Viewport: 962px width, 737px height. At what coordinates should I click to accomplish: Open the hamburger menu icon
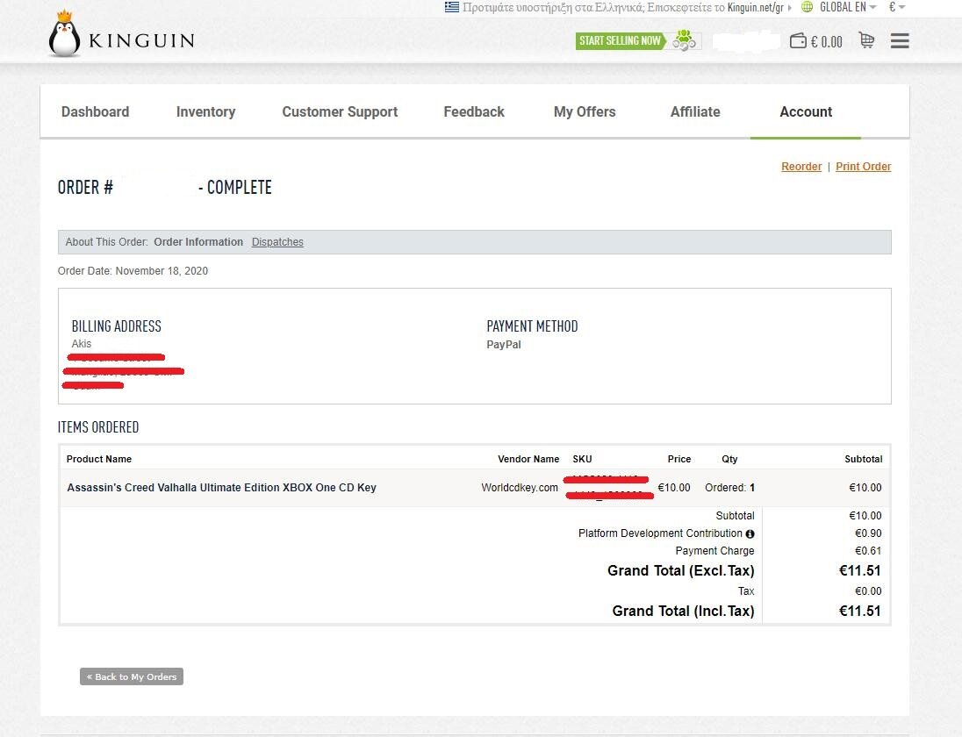(x=900, y=41)
